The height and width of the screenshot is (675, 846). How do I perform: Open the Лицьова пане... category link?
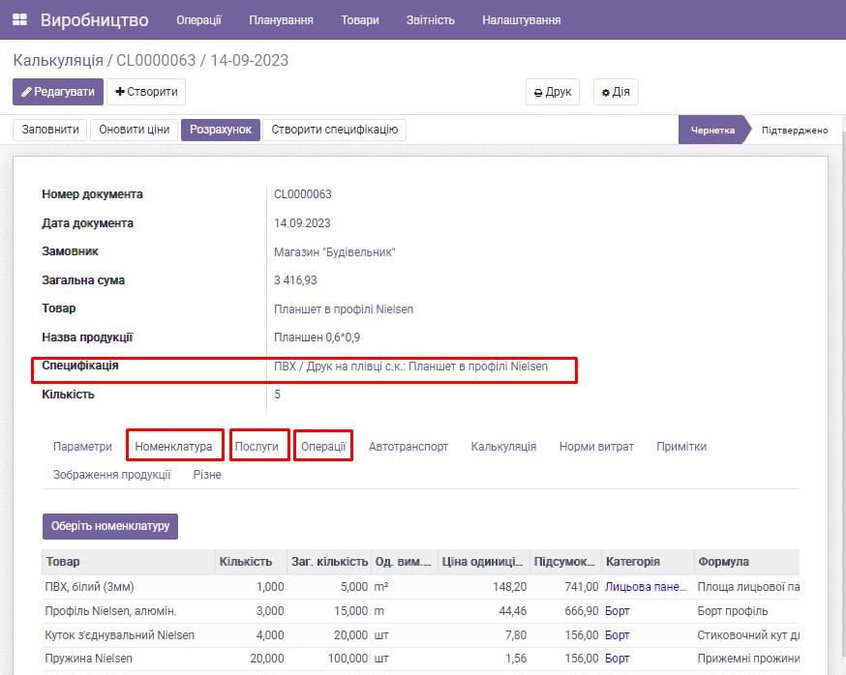click(646, 587)
